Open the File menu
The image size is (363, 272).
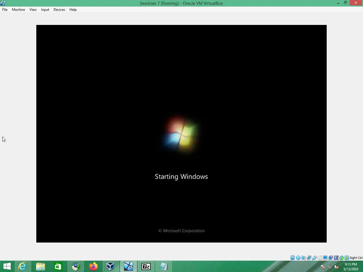(x=5, y=9)
